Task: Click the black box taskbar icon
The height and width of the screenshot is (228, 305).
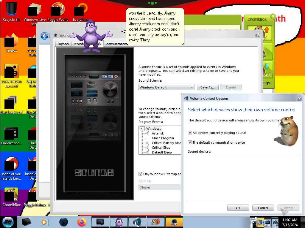Action: pos(26,222)
